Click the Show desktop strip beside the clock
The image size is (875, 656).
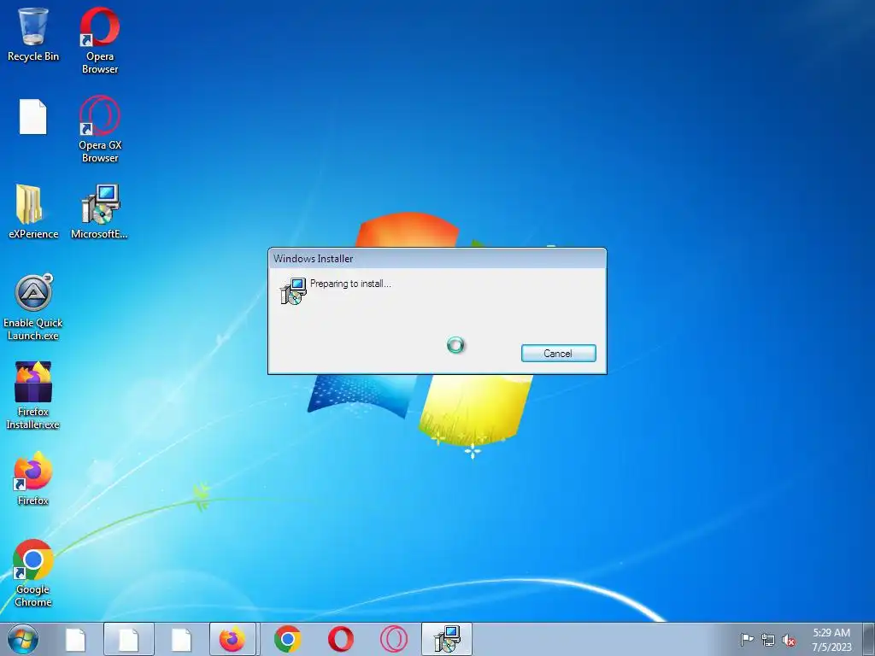pos(869,639)
